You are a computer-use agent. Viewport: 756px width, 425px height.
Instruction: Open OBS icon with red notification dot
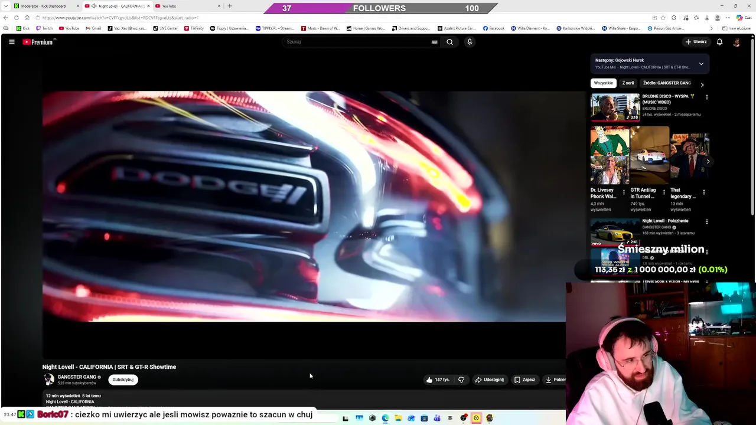click(x=464, y=418)
